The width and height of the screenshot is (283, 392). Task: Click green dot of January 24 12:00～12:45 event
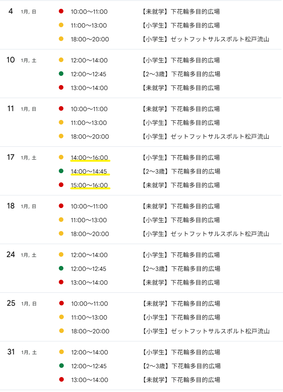coord(61,269)
